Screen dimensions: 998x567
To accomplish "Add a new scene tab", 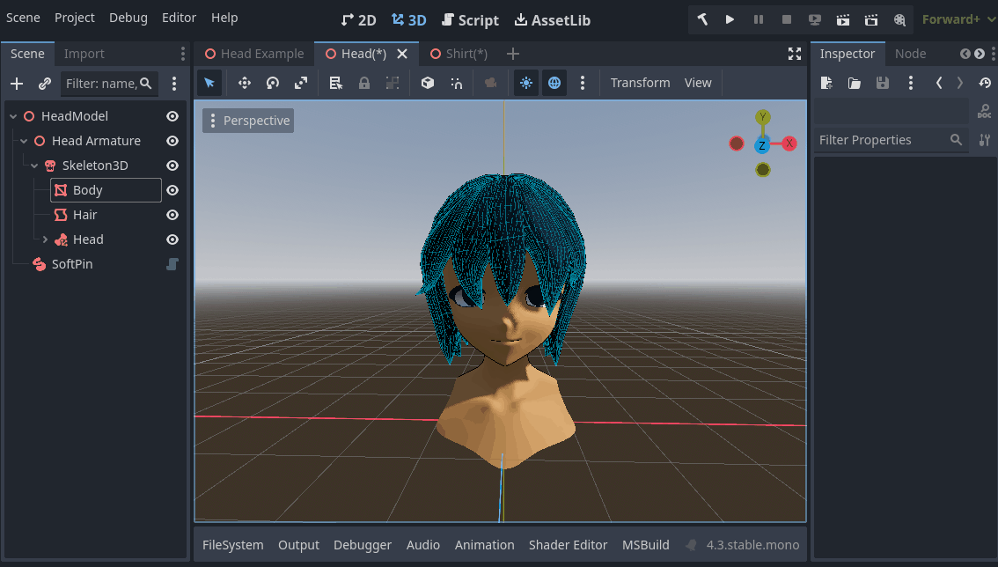I will tap(513, 54).
